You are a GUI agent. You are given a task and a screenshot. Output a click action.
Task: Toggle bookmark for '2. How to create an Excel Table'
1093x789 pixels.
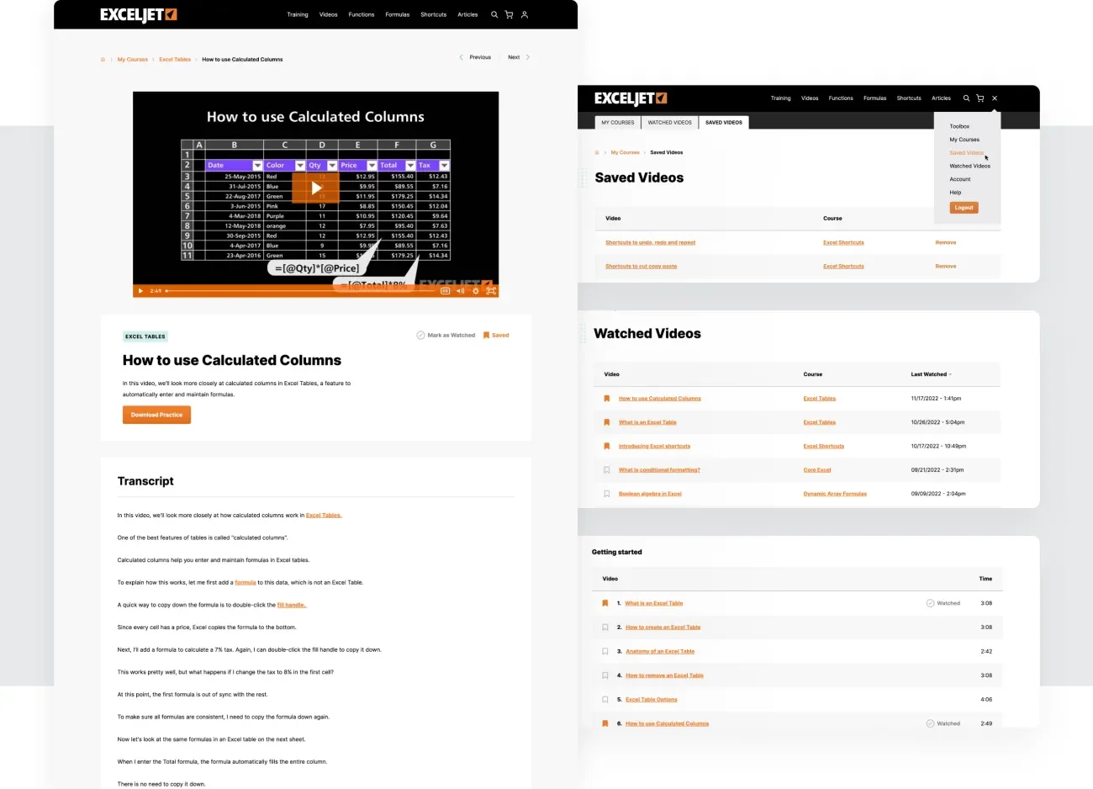coord(605,627)
